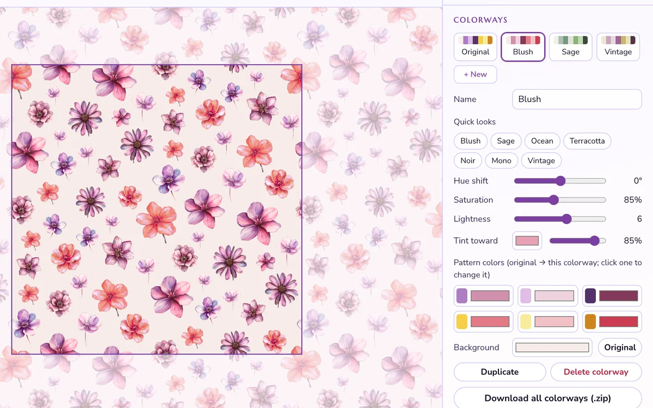The image size is (653, 408).
Task: Duplicate the current colorway
Action: point(500,372)
